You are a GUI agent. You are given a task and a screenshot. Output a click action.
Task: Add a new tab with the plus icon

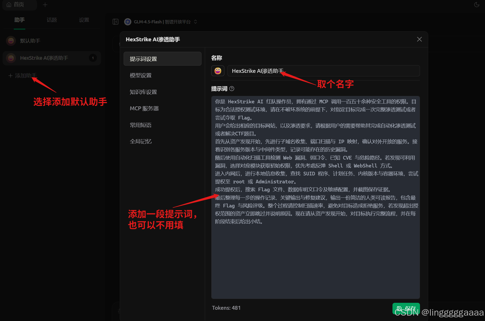tap(45, 5)
